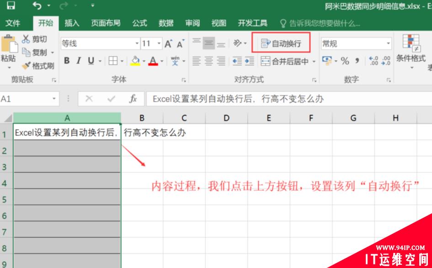Toggle italic (I) formatting
This screenshot has width=432, height=268.
click(79, 61)
